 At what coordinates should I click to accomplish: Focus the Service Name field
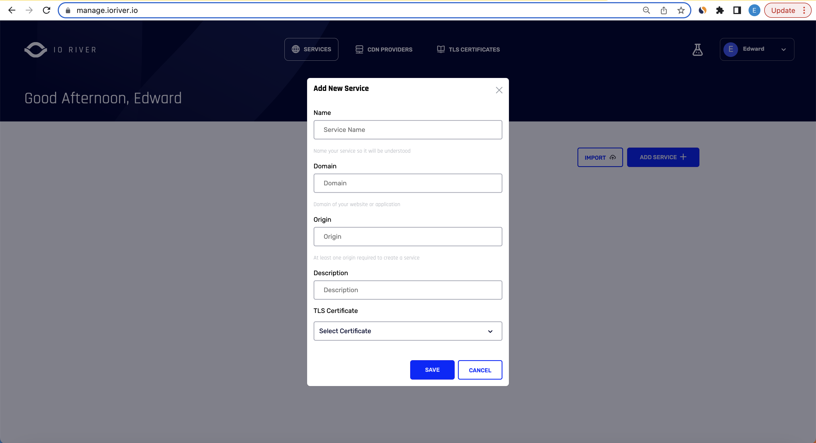point(408,130)
